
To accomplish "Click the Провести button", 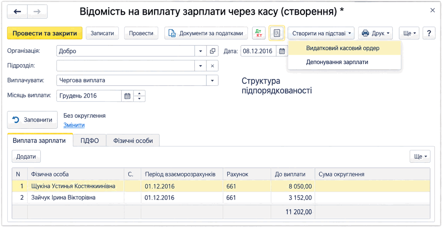I will (141, 33).
